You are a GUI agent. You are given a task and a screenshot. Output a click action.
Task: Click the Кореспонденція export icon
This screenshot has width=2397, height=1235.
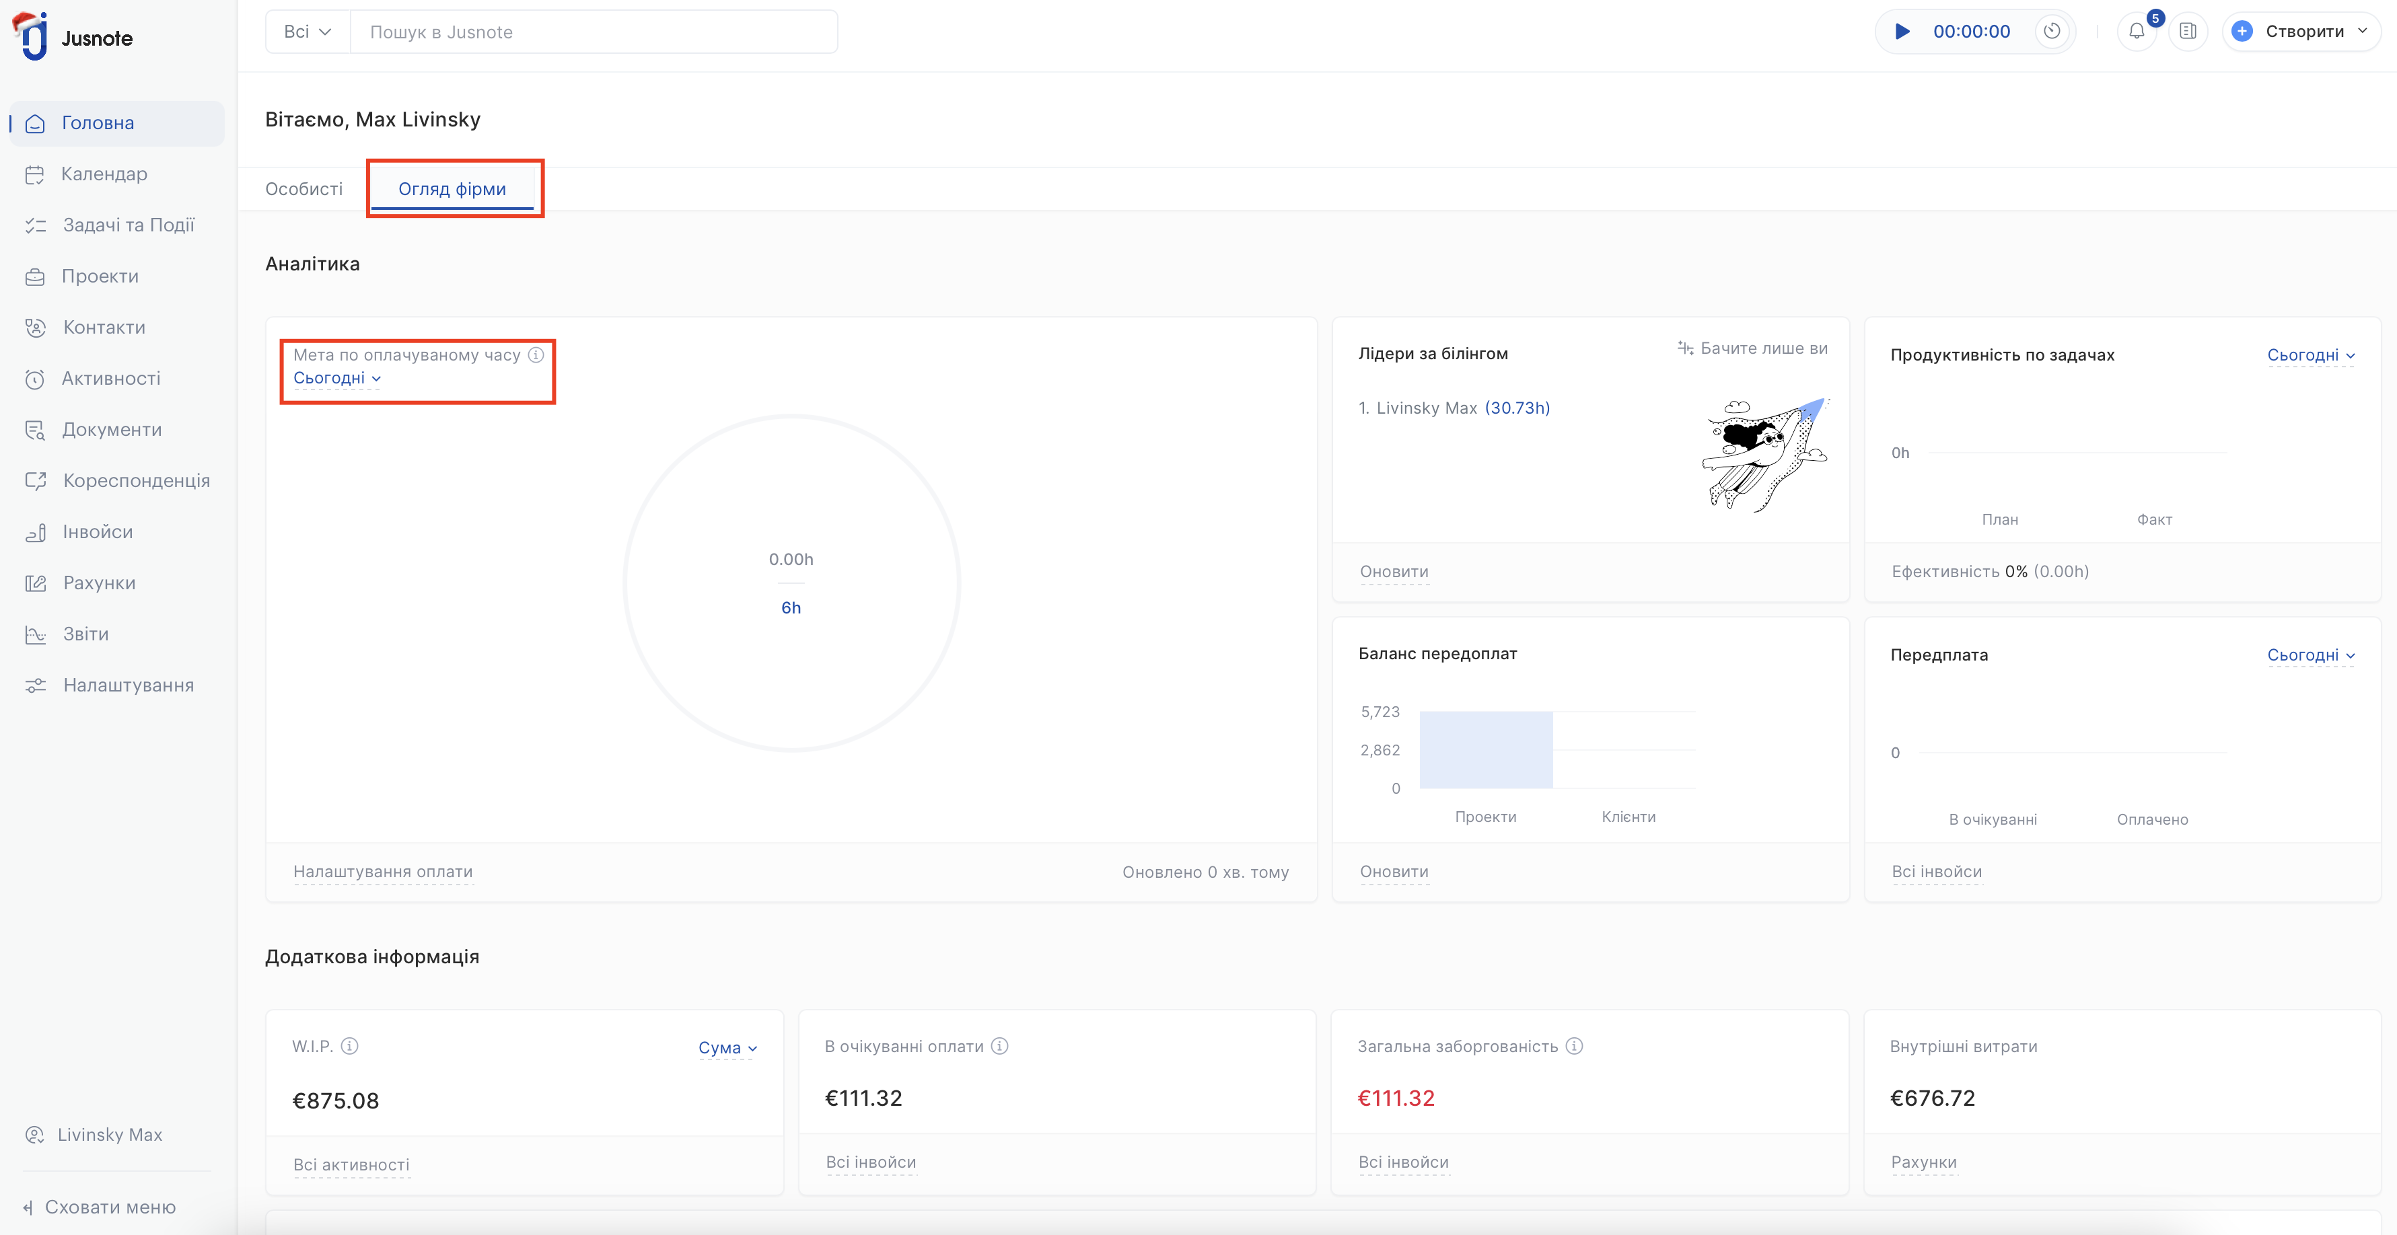tap(36, 481)
